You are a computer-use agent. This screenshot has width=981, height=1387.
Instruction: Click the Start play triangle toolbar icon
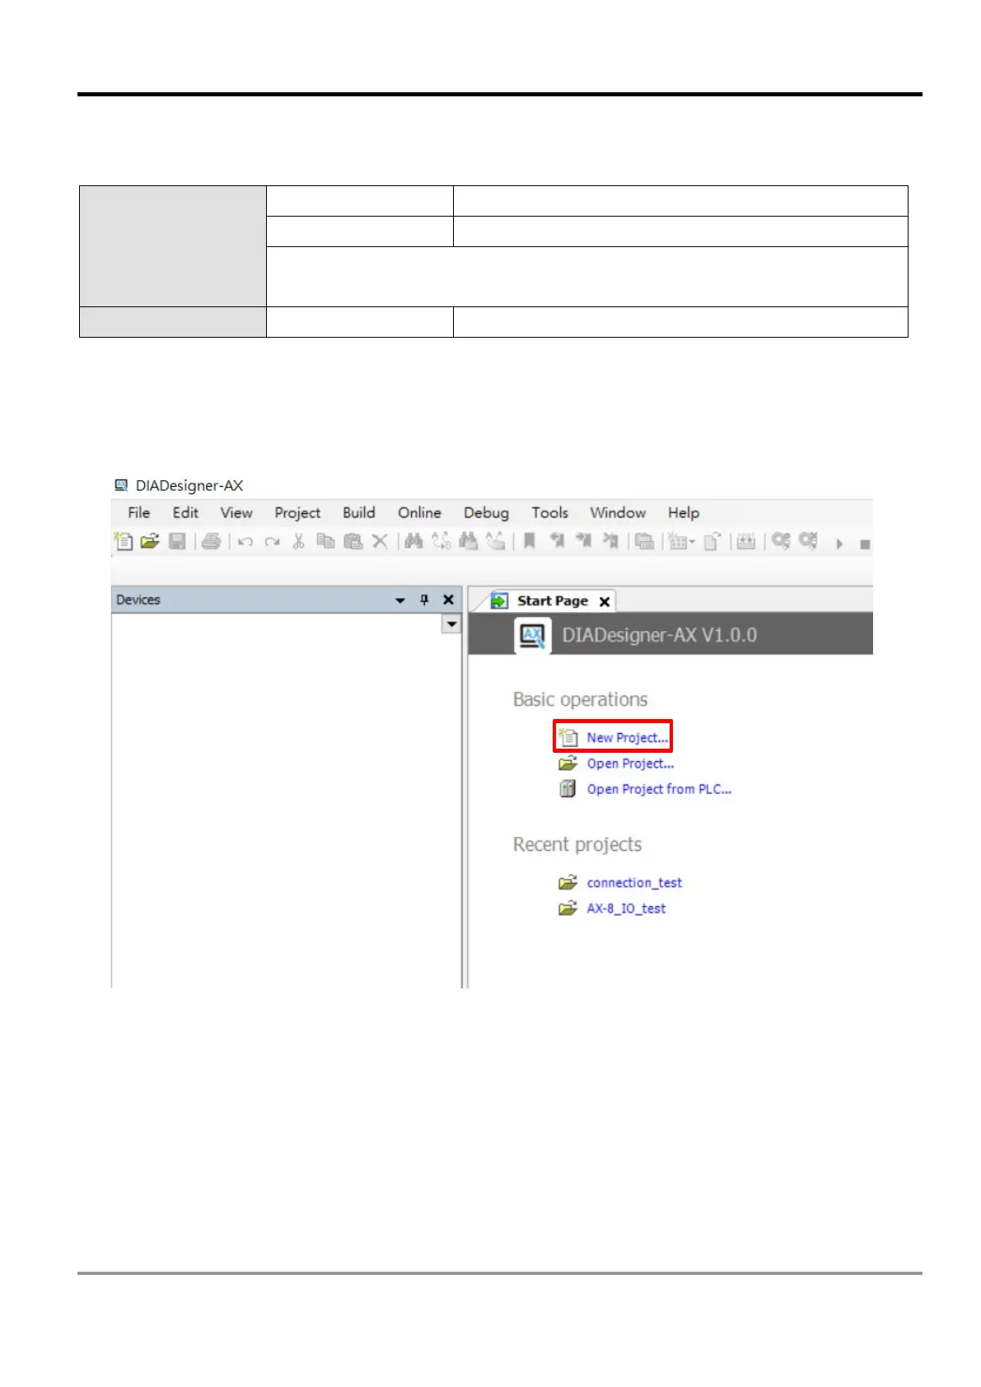pyautogui.click(x=839, y=544)
